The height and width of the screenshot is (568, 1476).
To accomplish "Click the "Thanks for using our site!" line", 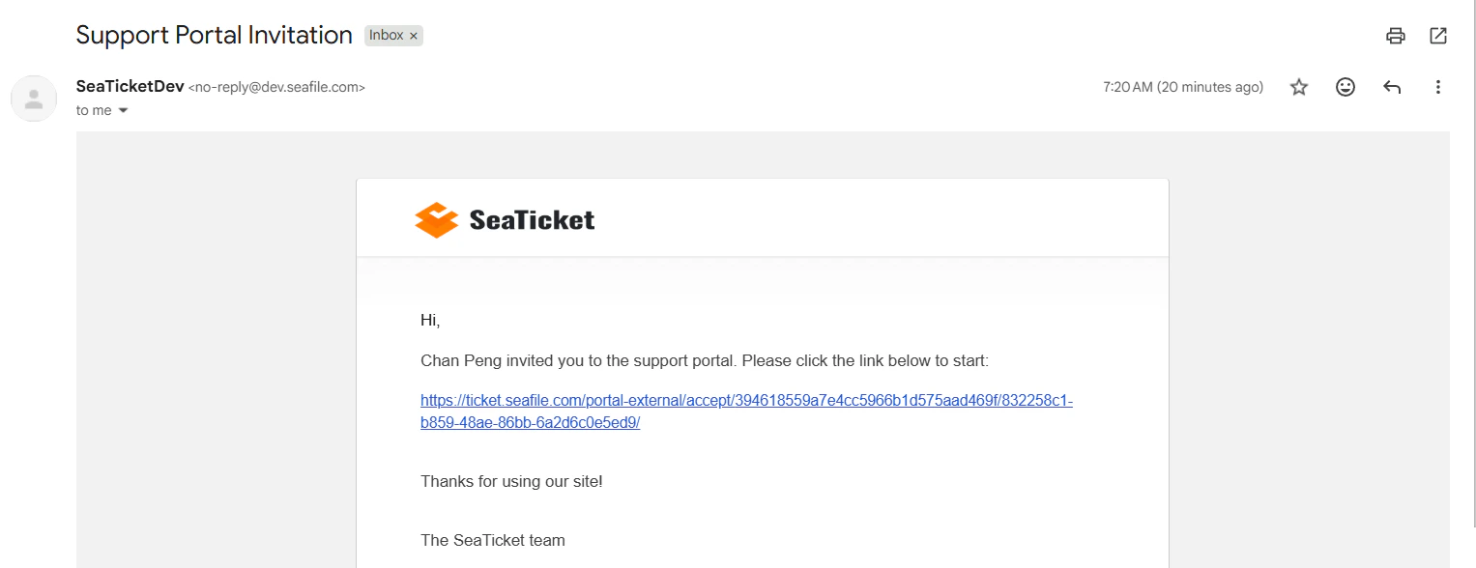I will pyautogui.click(x=511, y=481).
